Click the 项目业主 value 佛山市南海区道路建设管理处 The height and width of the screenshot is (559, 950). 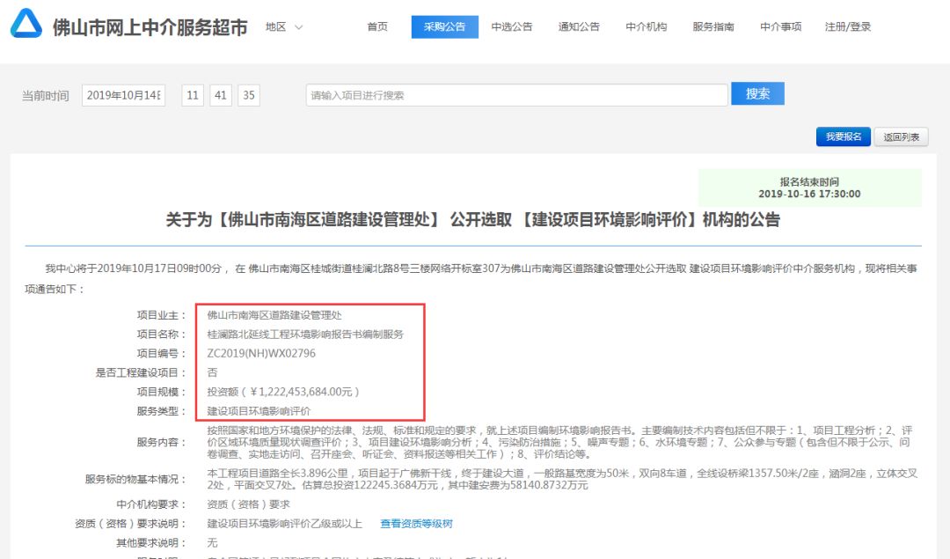(274, 315)
